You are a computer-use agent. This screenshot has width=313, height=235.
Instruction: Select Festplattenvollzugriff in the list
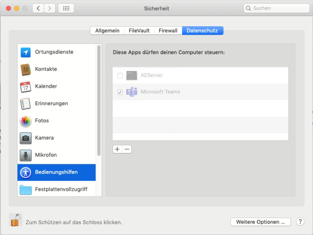(x=57, y=189)
